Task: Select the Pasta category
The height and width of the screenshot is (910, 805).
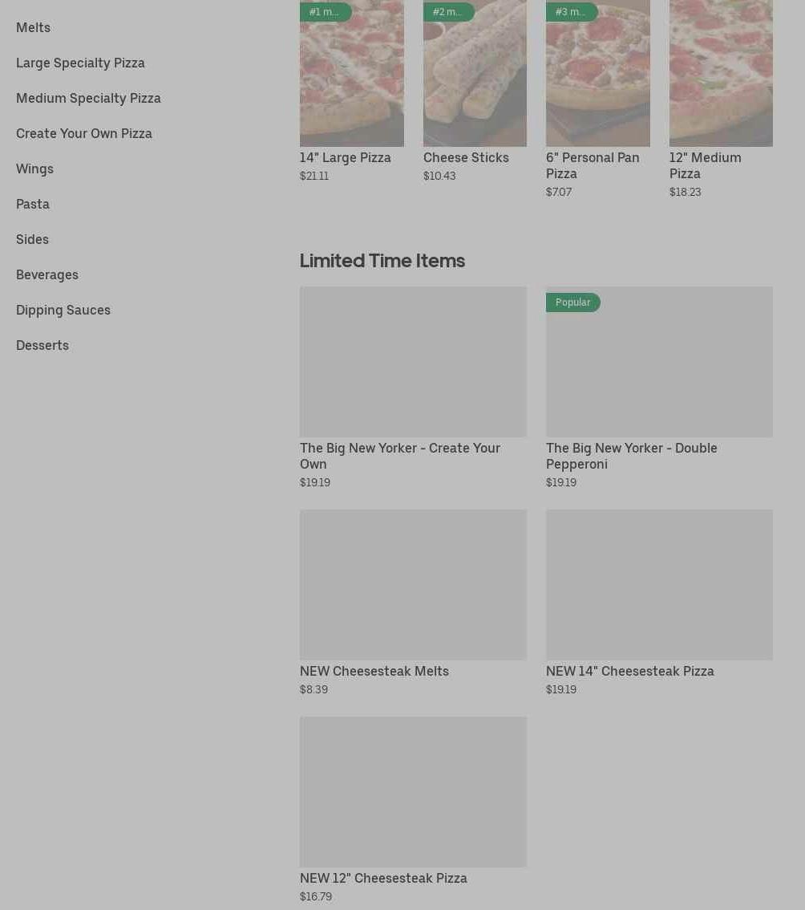Action: 33,205
